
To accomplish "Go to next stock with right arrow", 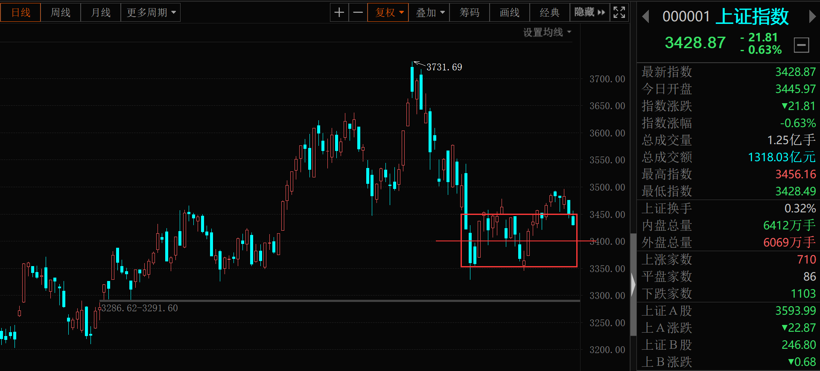I will point(812,17).
